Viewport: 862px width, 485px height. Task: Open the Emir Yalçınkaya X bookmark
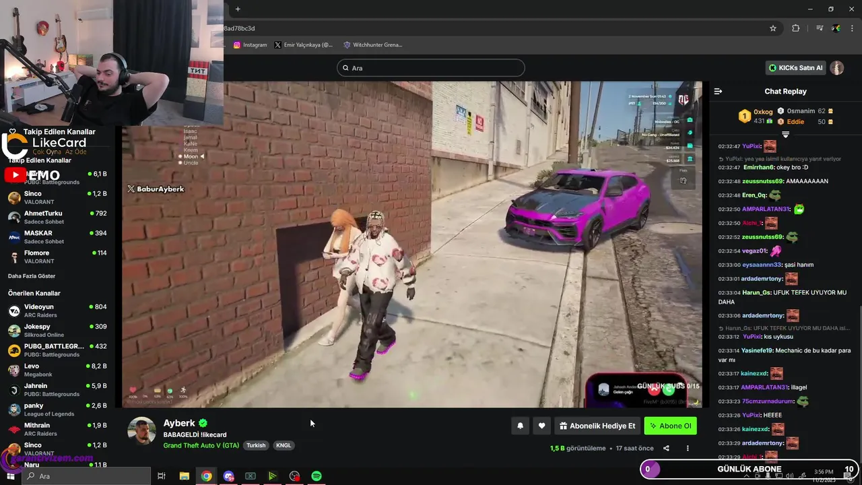pos(303,45)
